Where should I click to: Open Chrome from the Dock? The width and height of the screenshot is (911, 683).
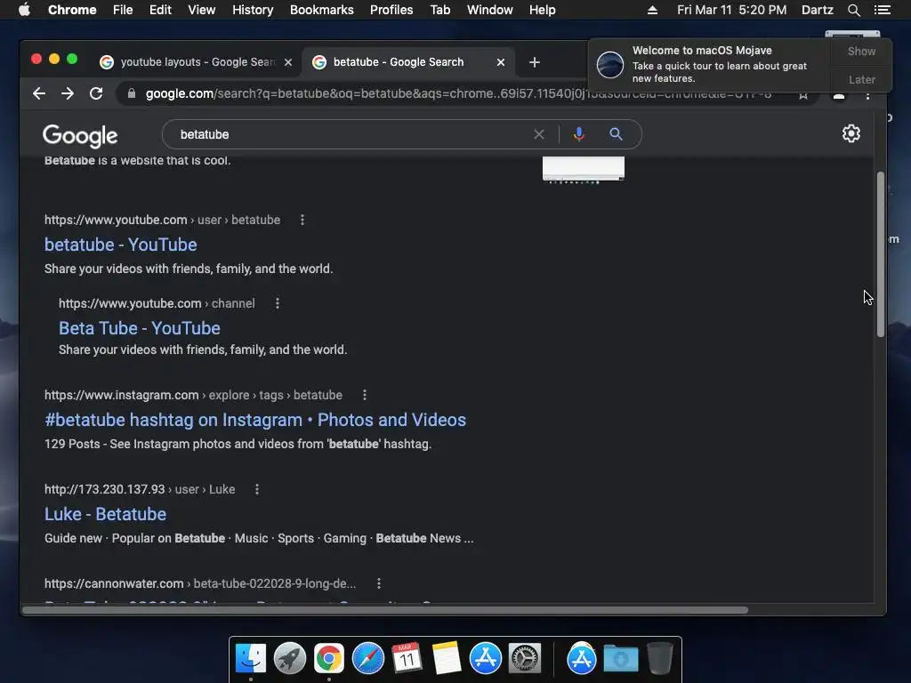click(x=329, y=659)
